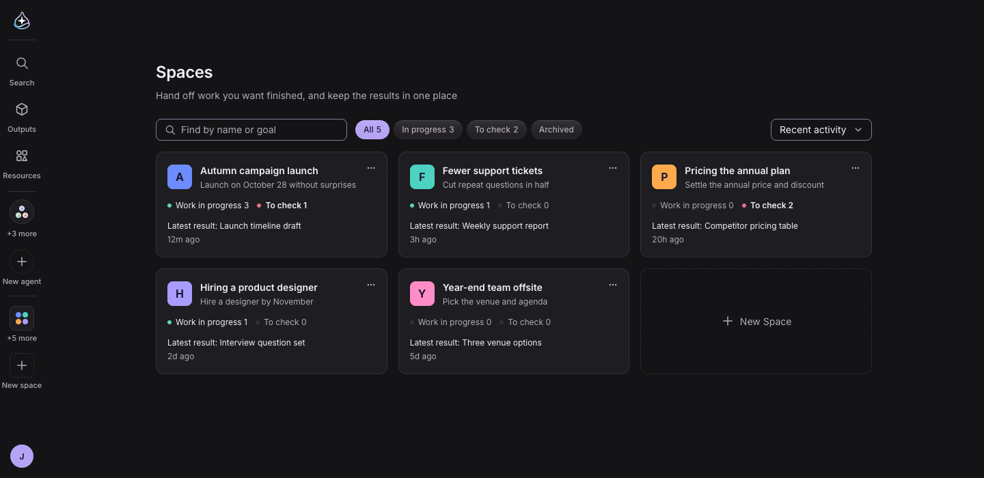Image resolution: width=984 pixels, height=478 pixels.
Task: Create a New agent from the sidebar
Action: [22, 268]
